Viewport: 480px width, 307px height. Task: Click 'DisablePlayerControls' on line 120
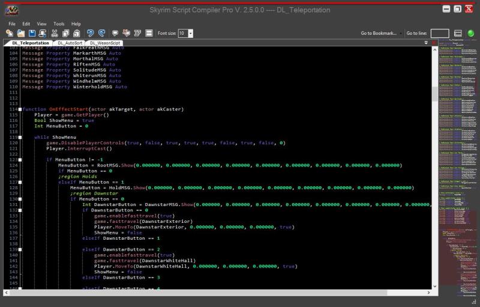coord(93,143)
